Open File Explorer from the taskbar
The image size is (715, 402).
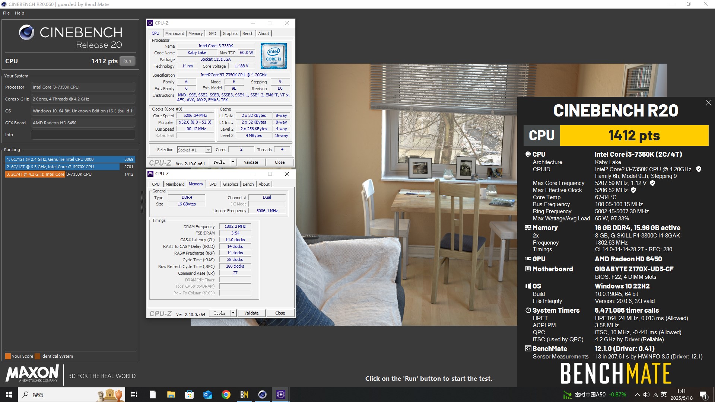(171, 395)
